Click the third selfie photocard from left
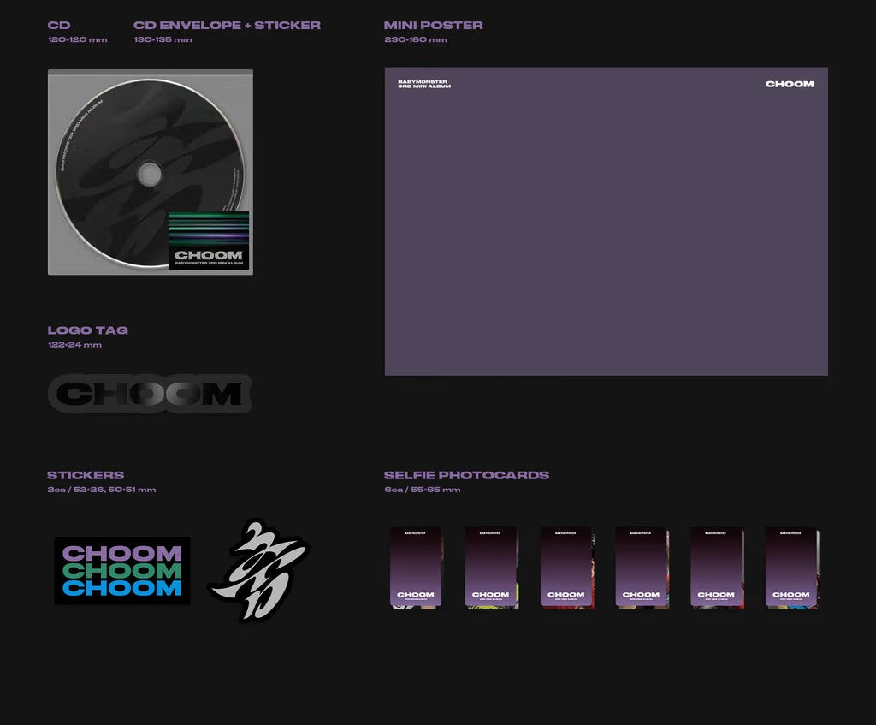 [x=566, y=567]
